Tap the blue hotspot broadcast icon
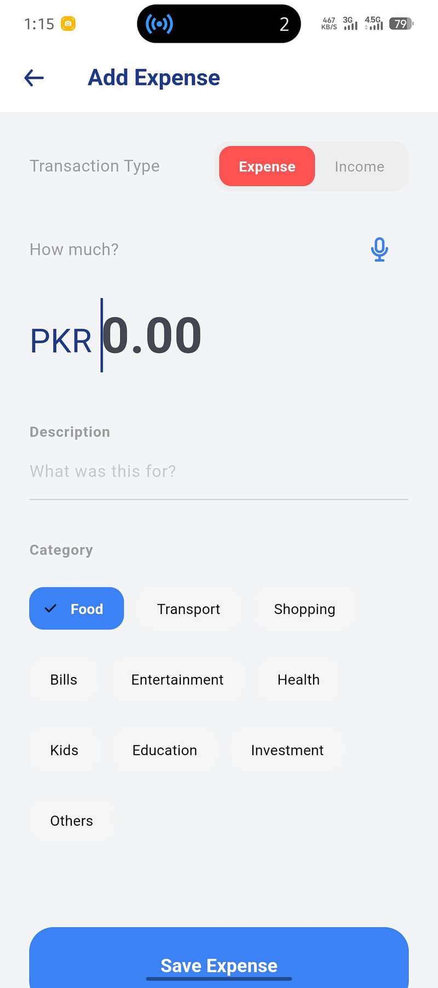Viewport: 438px width, 988px height. point(159,24)
